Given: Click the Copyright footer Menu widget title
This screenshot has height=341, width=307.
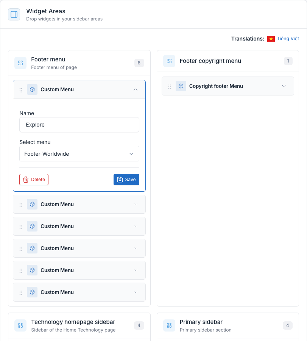Looking at the screenshot, I should click(216, 86).
